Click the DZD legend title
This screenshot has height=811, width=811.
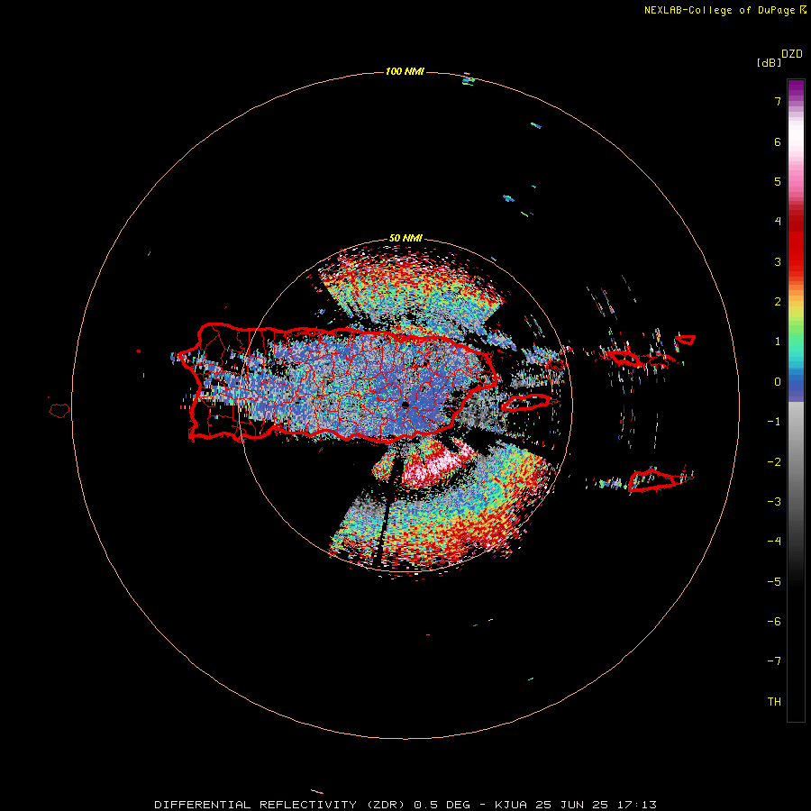tap(792, 54)
